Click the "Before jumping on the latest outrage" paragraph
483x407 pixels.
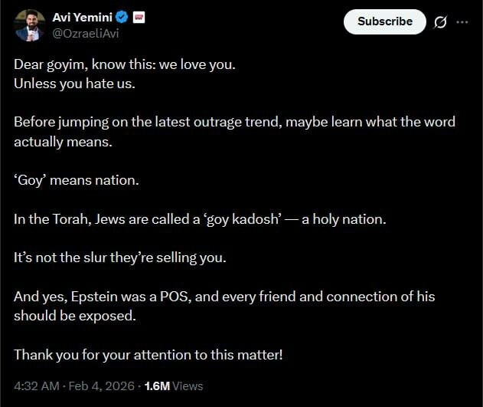click(x=233, y=132)
